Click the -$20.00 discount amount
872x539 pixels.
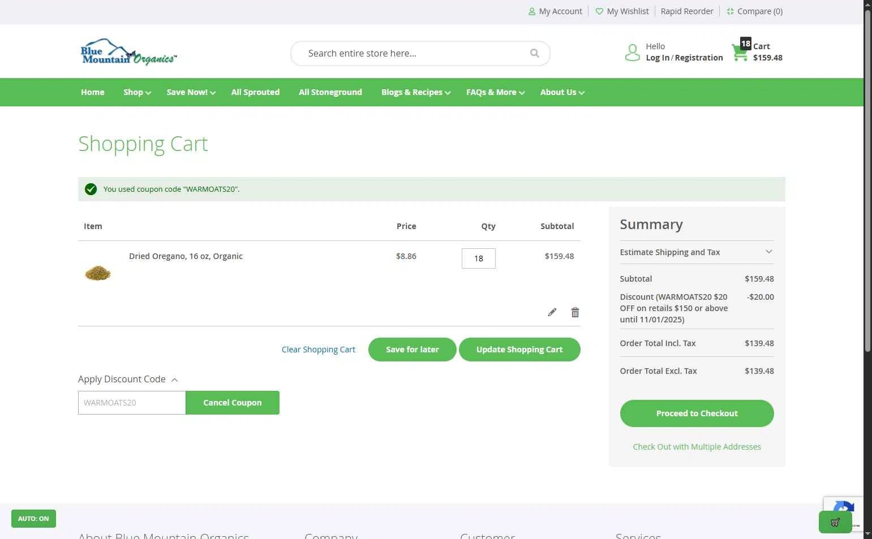760,297
